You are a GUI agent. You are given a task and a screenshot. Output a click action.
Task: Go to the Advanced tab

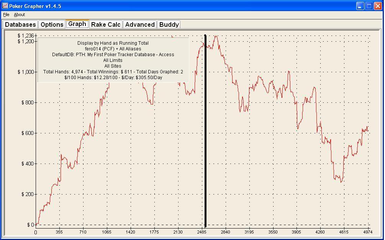point(140,24)
